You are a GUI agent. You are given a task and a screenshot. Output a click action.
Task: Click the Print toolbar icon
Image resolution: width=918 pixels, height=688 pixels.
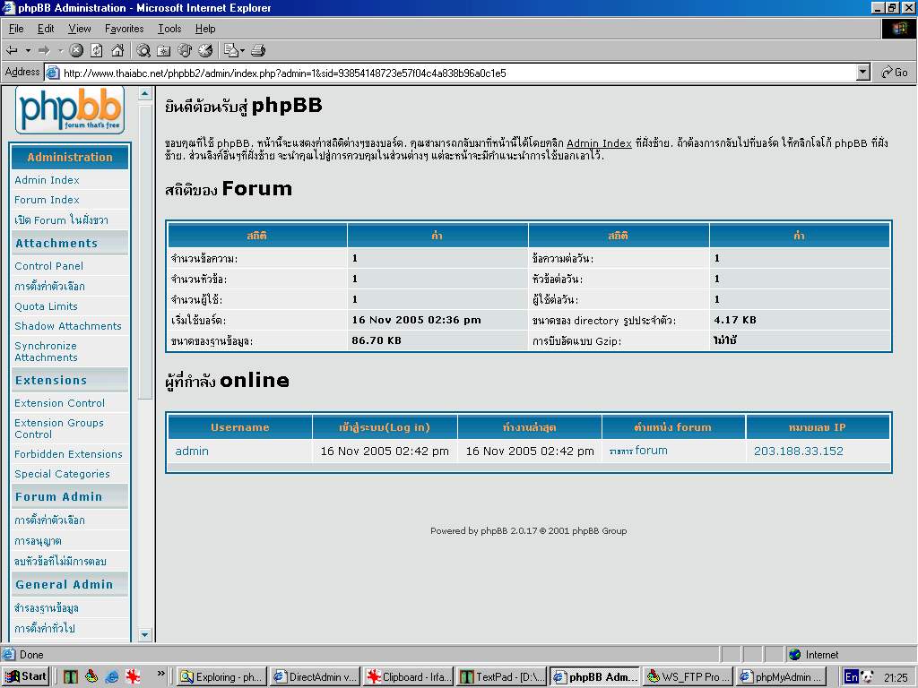[x=258, y=50]
